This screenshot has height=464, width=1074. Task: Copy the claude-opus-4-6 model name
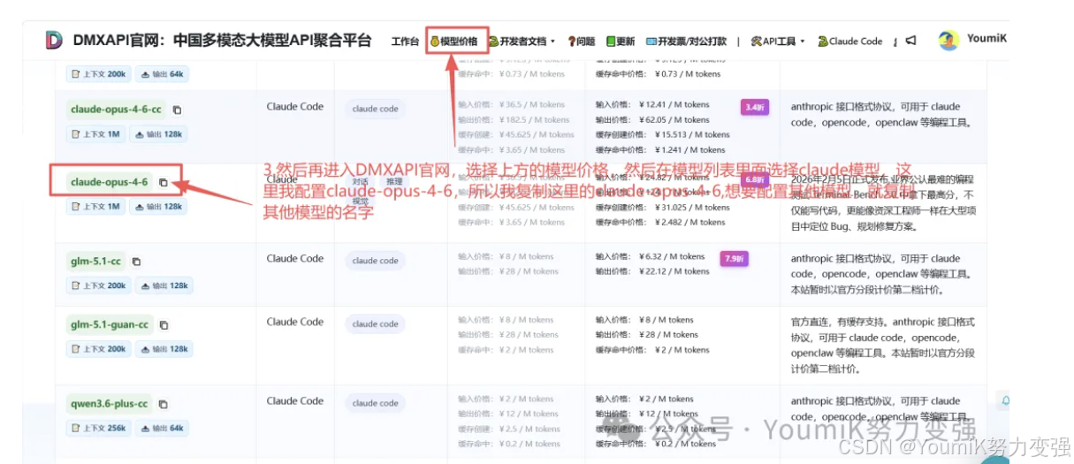[164, 183]
